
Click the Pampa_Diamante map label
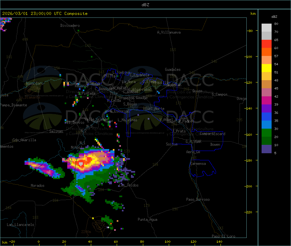[14, 105]
